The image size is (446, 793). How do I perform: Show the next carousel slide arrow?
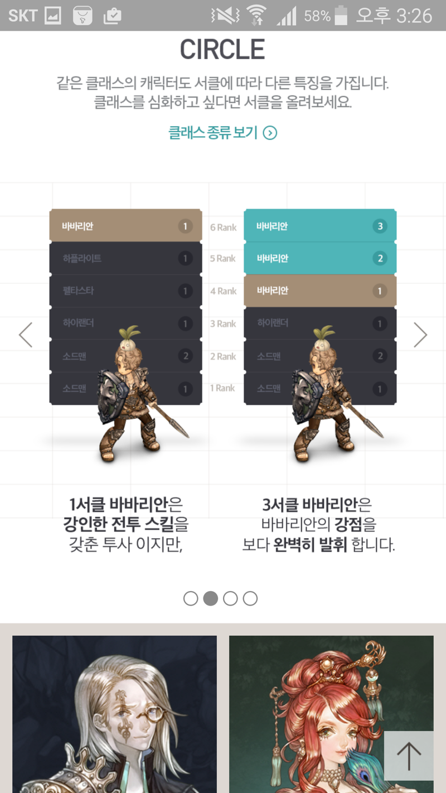click(420, 335)
